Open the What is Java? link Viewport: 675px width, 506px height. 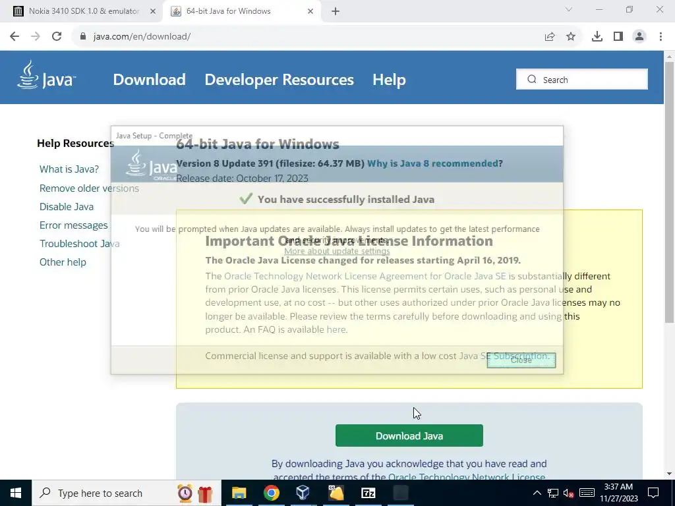click(69, 169)
